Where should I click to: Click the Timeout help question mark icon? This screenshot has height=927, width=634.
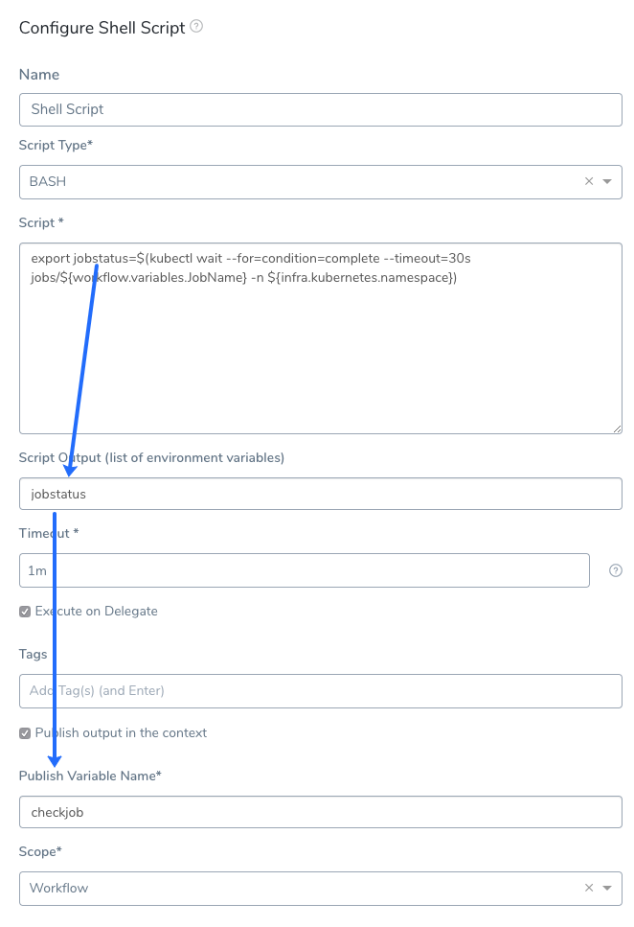[615, 570]
